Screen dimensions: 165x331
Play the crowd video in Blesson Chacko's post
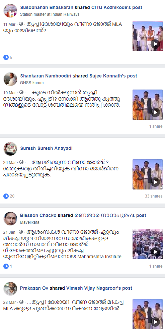click(148, 244)
